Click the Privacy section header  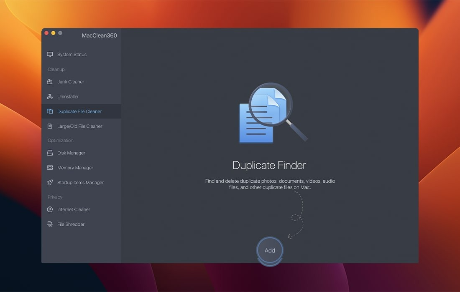[55, 197]
